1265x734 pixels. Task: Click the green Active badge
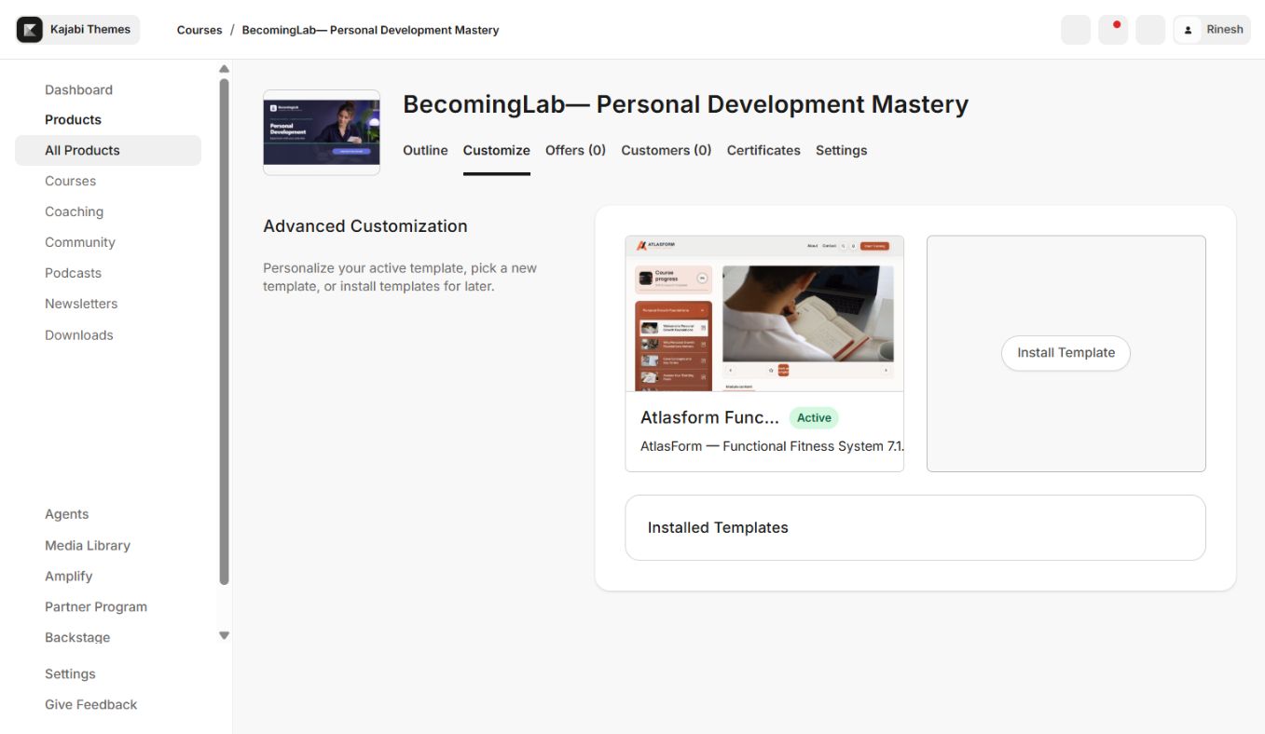tap(814, 417)
